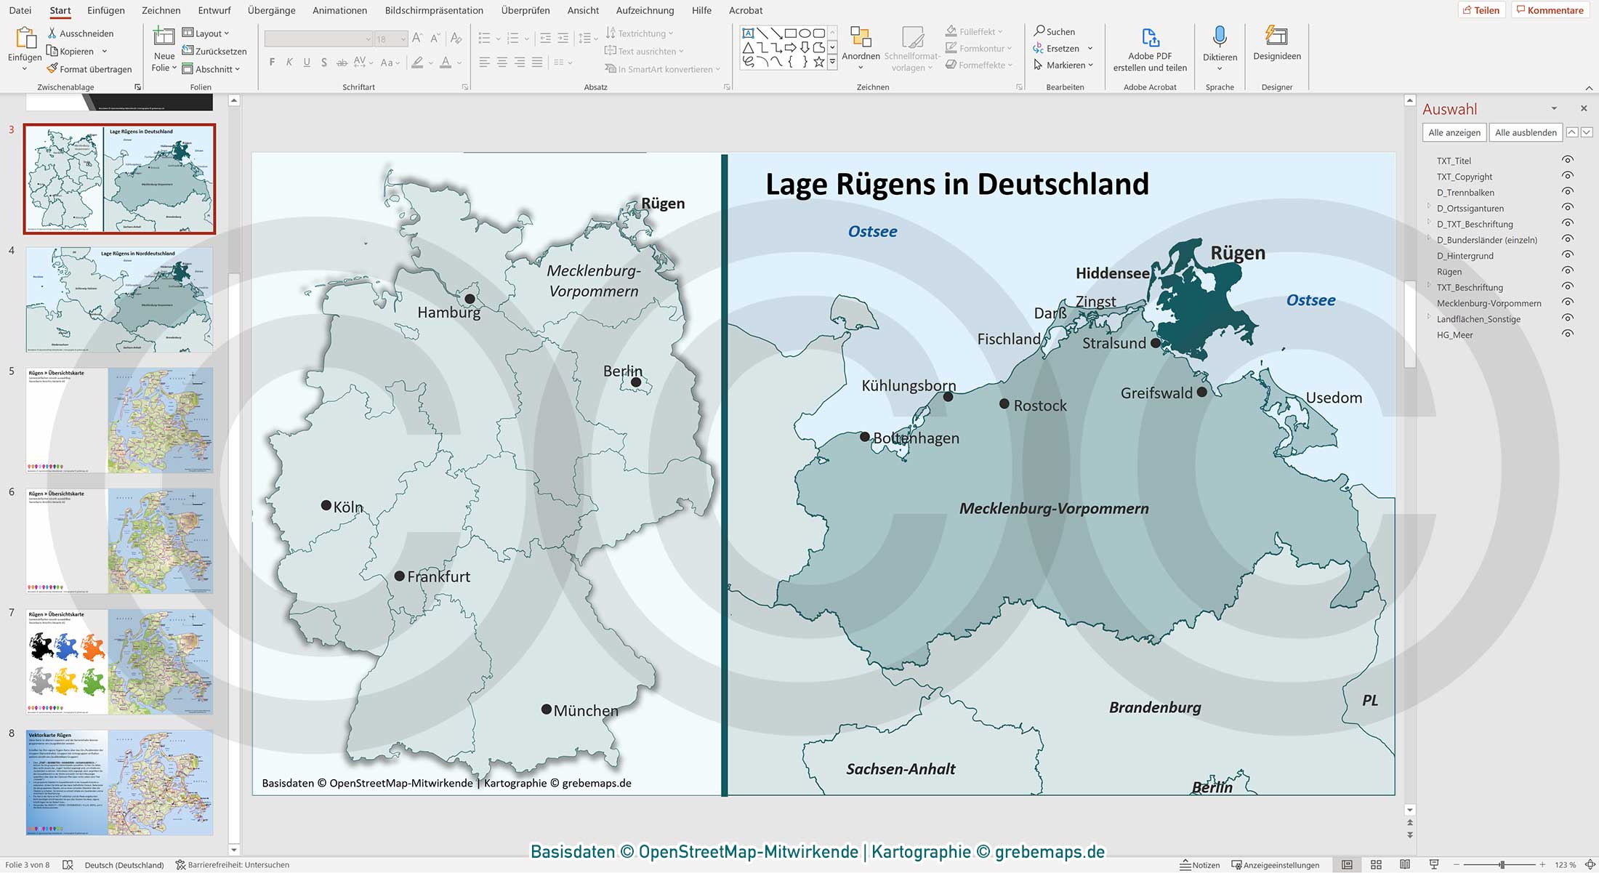
Task: Open the font size dropdown
Action: 404,39
